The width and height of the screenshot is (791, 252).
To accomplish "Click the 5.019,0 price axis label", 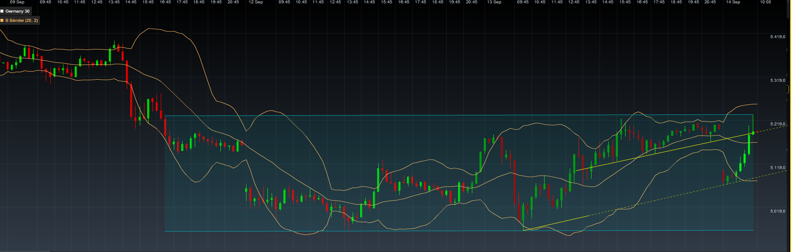I will coord(778,211).
